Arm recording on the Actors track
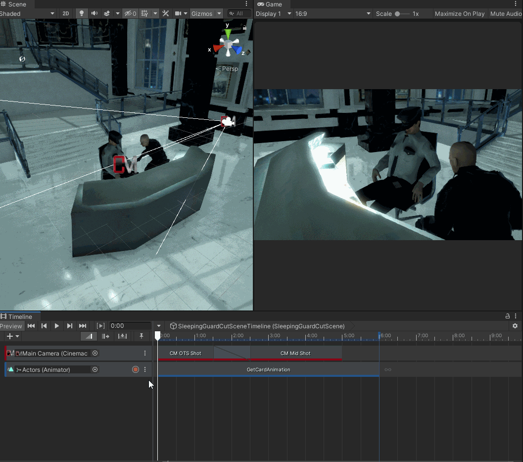This screenshot has width=523, height=462. [x=135, y=369]
